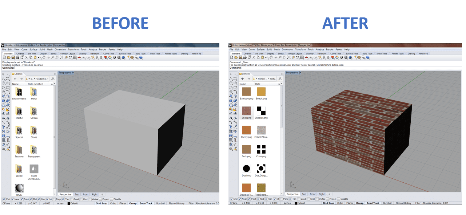Click Copy icon in BEFORE window toolbar

[x=31, y=57]
